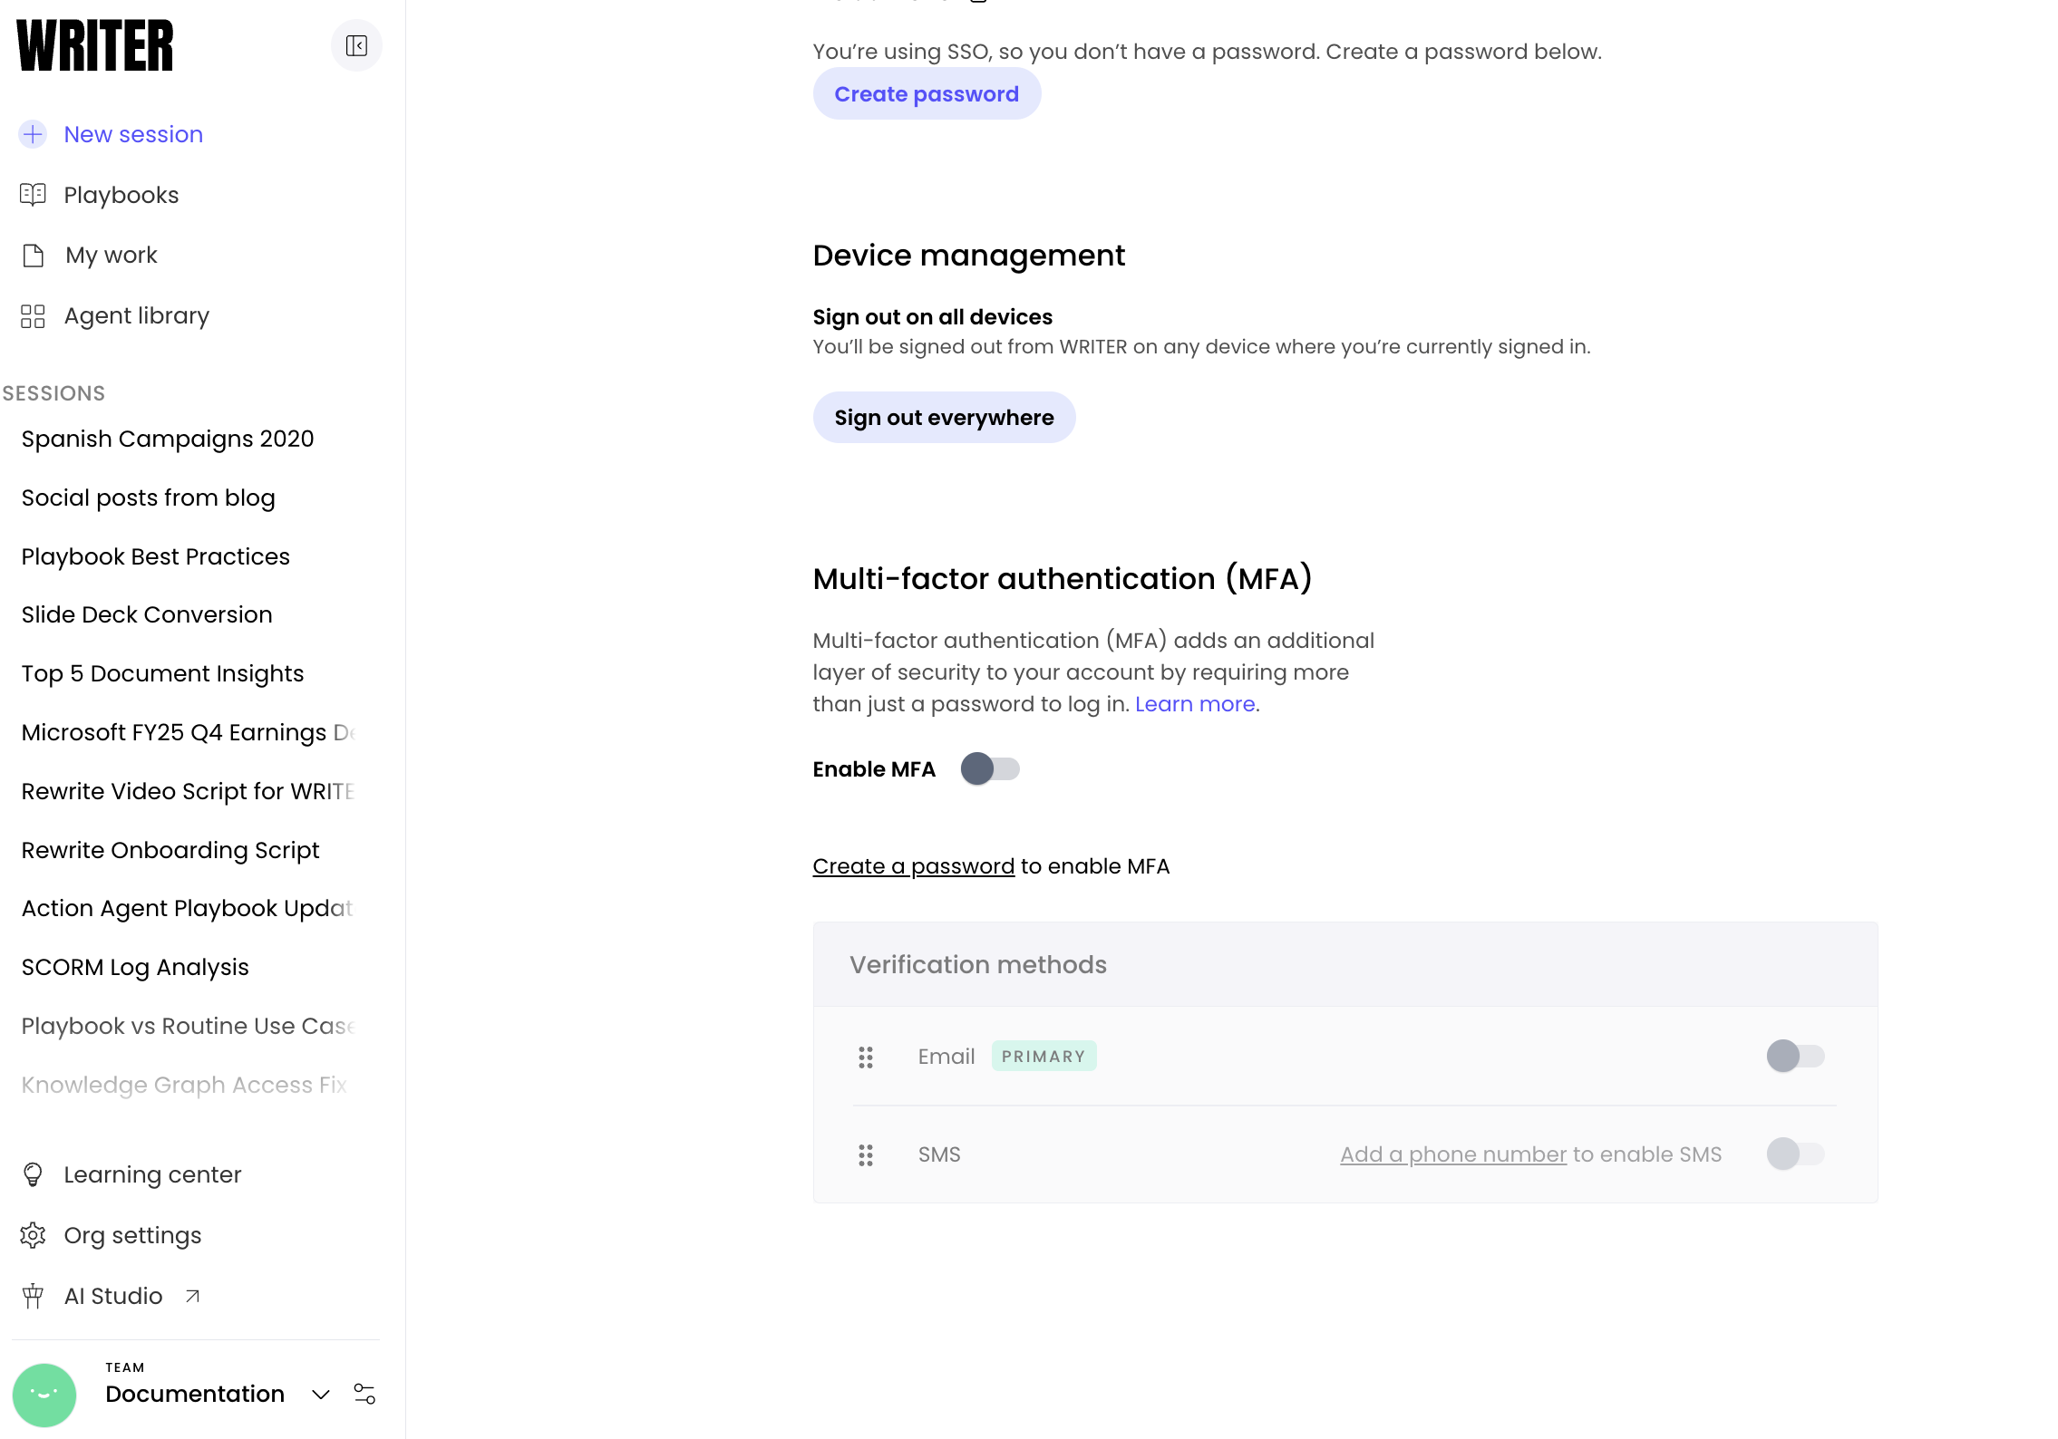This screenshot has width=2058, height=1439.
Task: Click the New session plus icon
Action: (33, 134)
